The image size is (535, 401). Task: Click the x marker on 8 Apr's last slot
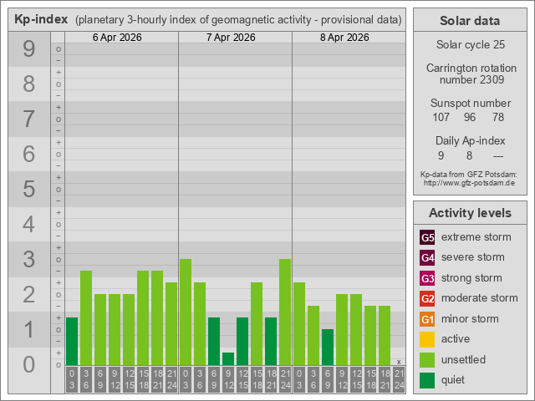pyautogui.click(x=399, y=362)
